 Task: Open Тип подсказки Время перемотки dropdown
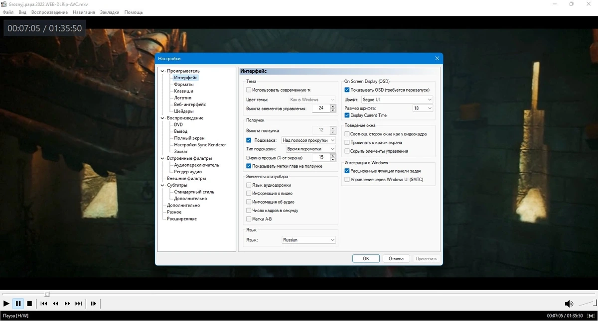pos(311,149)
